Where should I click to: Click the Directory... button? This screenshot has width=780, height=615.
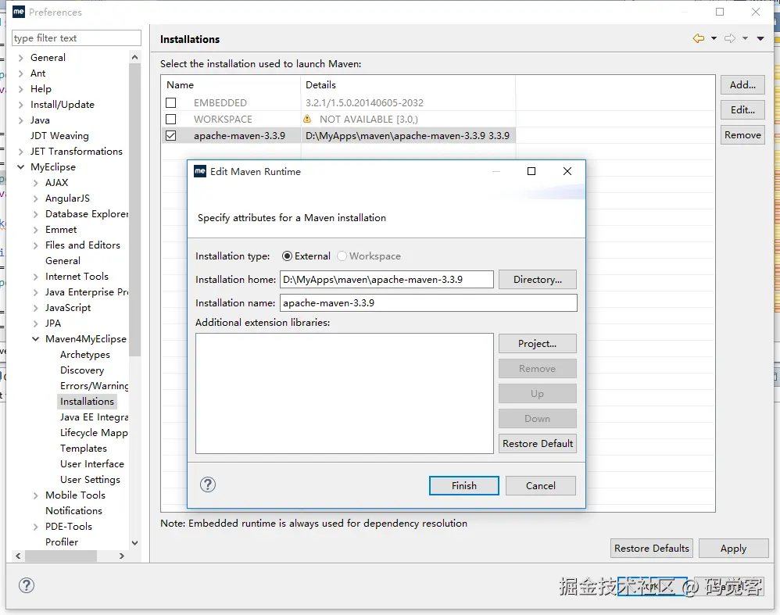pos(538,279)
